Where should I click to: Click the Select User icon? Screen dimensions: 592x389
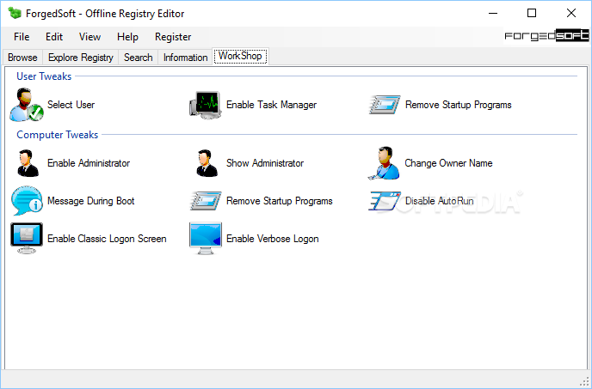click(27, 105)
